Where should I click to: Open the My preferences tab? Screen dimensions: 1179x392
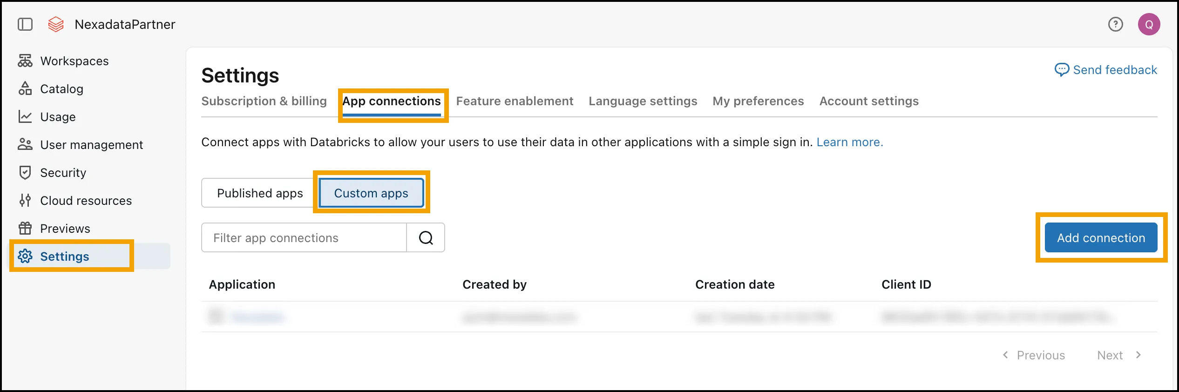click(758, 101)
